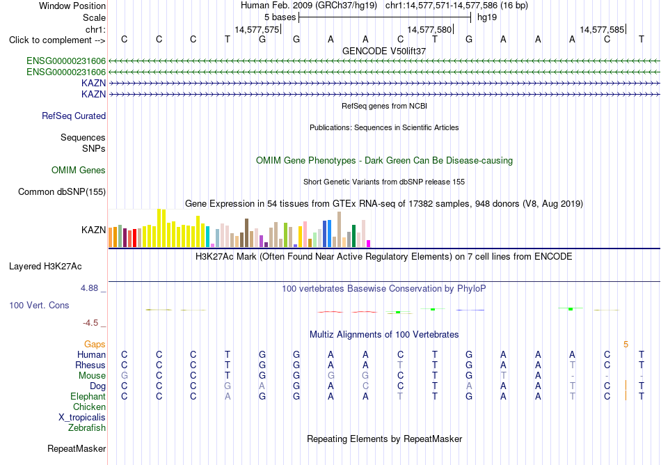
Task: Click the chr1:14,577,571-14,577,586 (16 bp) position text
Action: (x=456, y=6)
